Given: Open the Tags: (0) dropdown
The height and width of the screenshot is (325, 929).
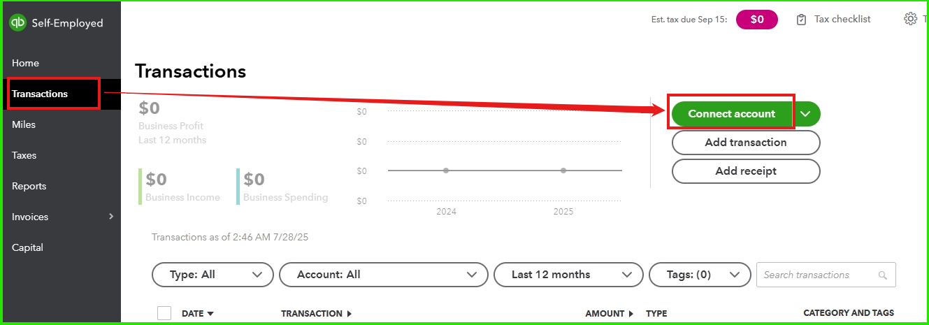Looking at the screenshot, I should click(700, 275).
